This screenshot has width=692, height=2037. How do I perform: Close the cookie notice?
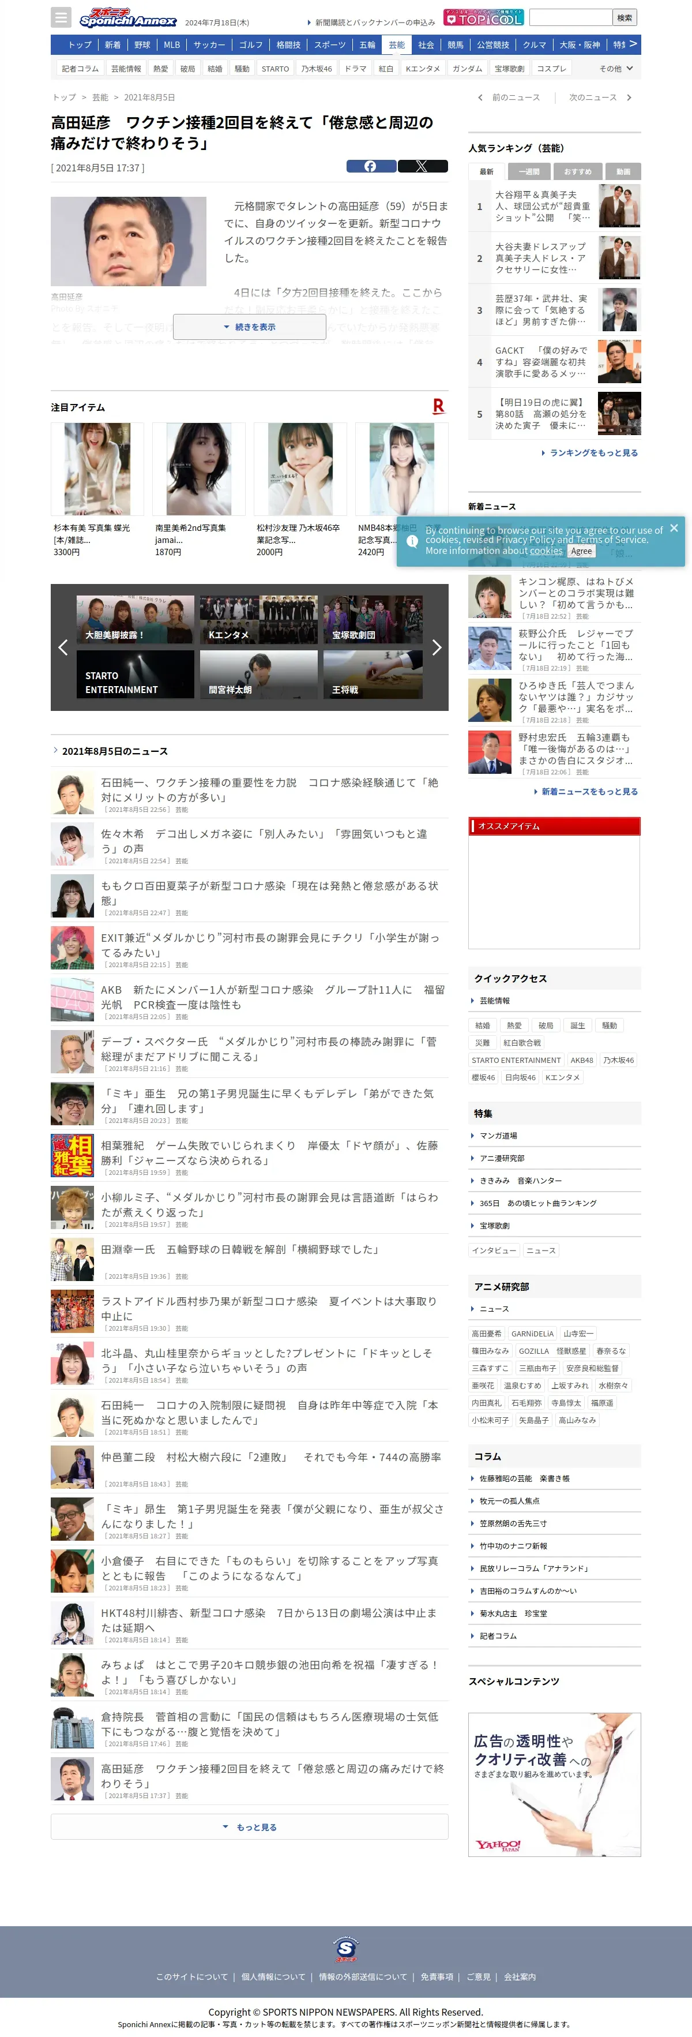pyautogui.click(x=674, y=527)
